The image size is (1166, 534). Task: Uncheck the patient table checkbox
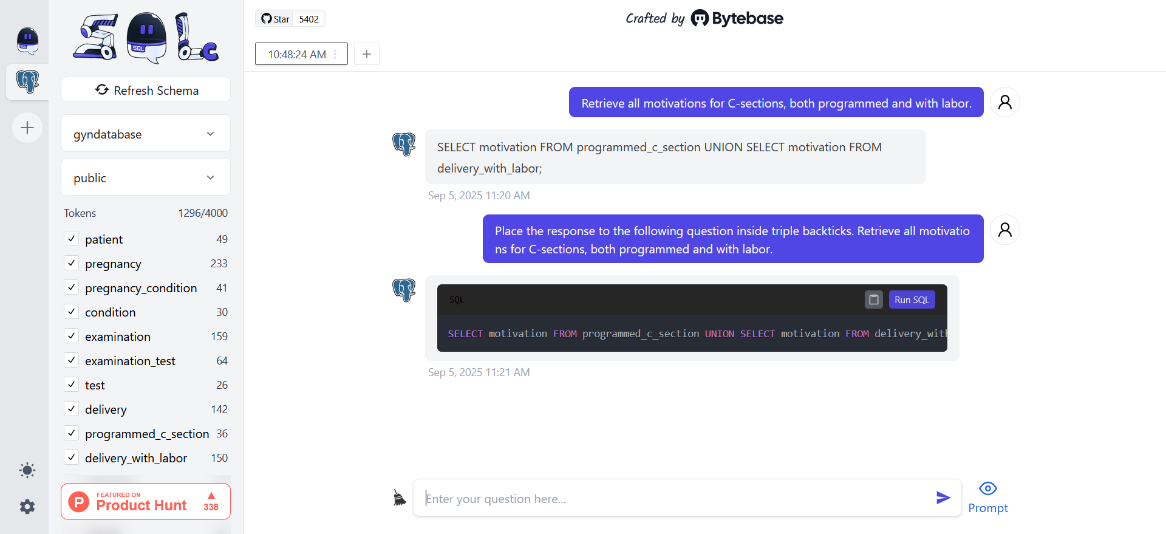72,239
